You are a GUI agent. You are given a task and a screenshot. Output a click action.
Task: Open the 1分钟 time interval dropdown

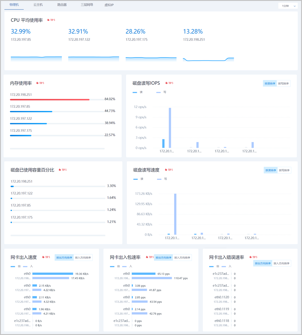click(x=288, y=6)
